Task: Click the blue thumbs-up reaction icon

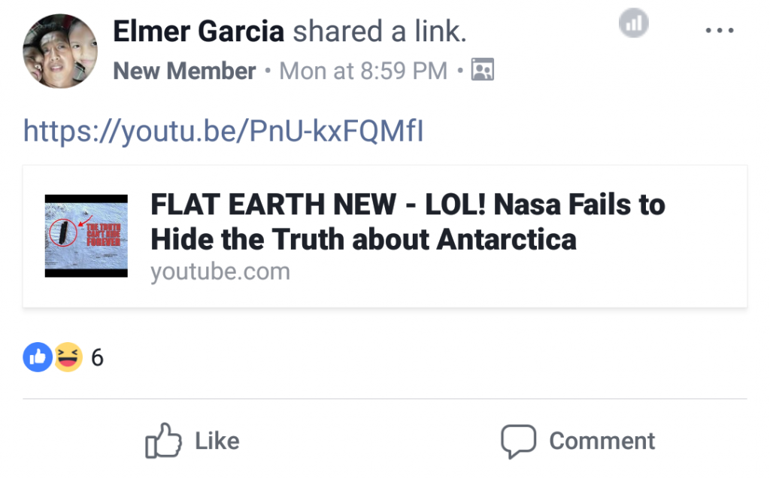Action: pos(38,357)
